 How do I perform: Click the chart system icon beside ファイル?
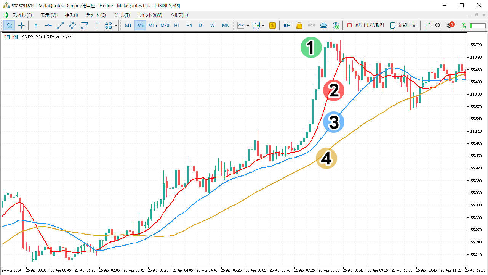click(x=5, y=15)
